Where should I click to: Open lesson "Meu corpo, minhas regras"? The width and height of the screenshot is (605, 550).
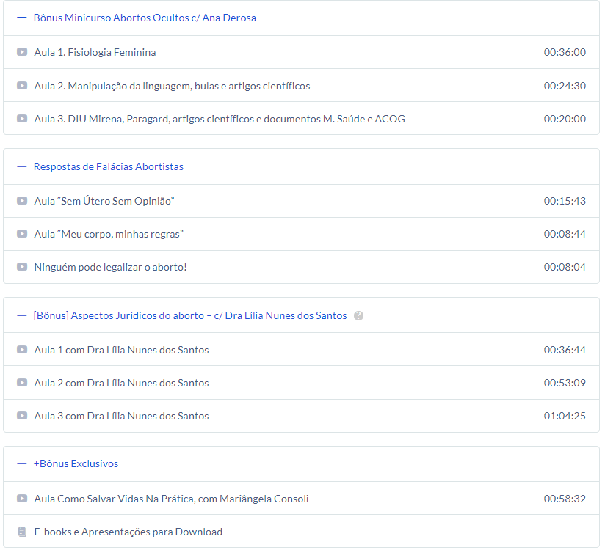109,234
